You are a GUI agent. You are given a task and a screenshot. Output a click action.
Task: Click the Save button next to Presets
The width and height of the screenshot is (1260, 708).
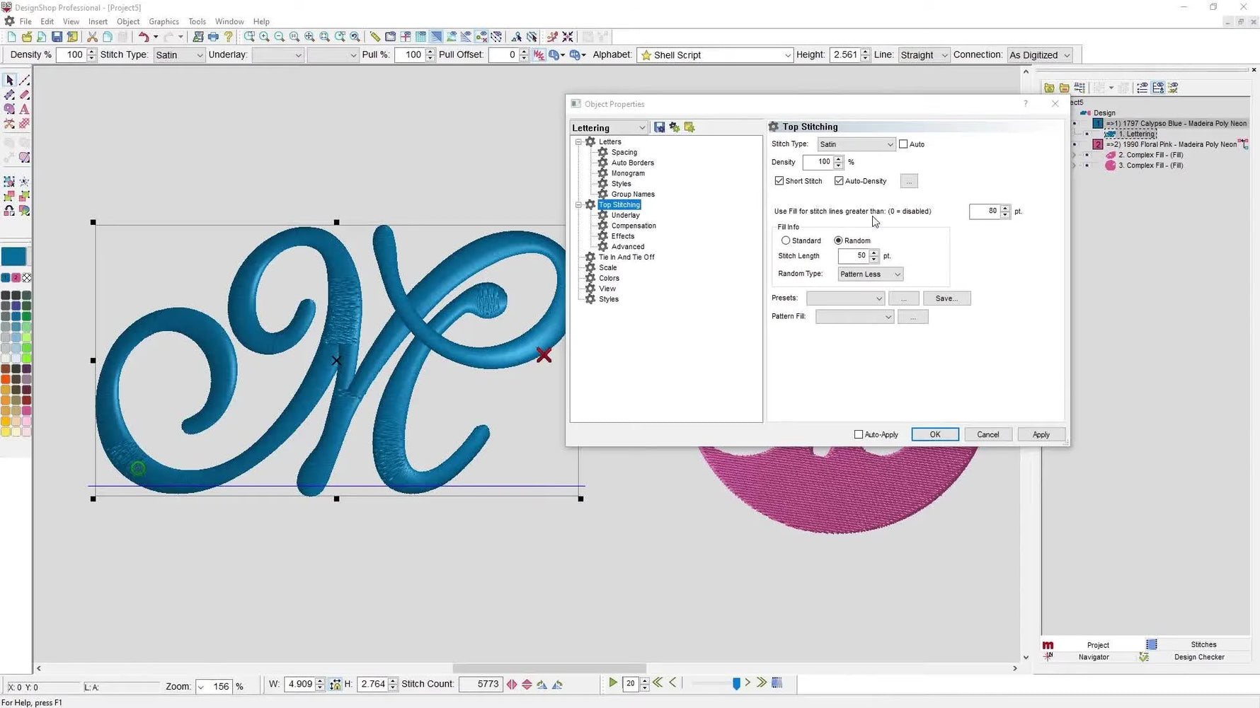point(947,298)
